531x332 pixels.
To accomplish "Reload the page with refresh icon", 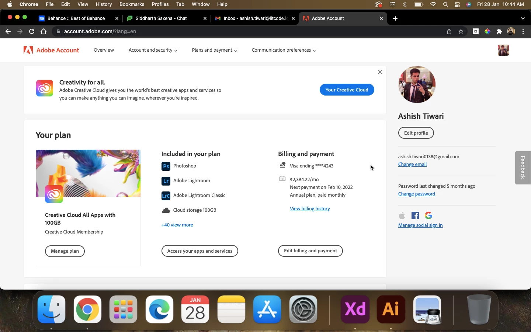I will [32, 31].
